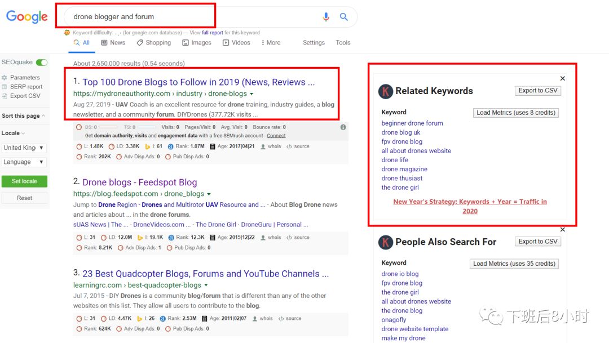Open New Year's Strategy red link
Screen dimensions: 609x343
pyautogui.click(x=470, y=207)
